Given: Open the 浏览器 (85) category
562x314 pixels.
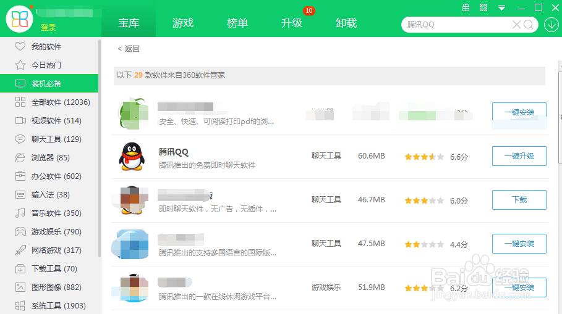Looking at the screenshot, I should 49,158.
